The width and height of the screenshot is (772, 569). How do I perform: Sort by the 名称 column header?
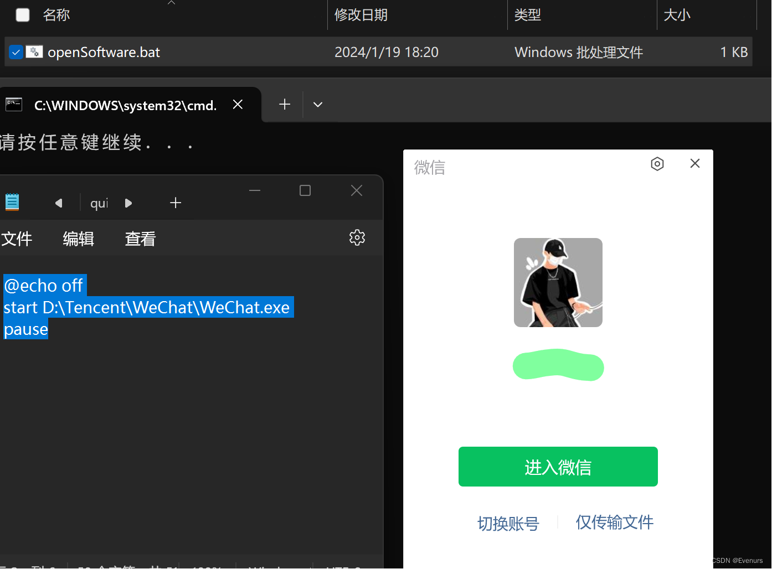click(x=56, y=15)
